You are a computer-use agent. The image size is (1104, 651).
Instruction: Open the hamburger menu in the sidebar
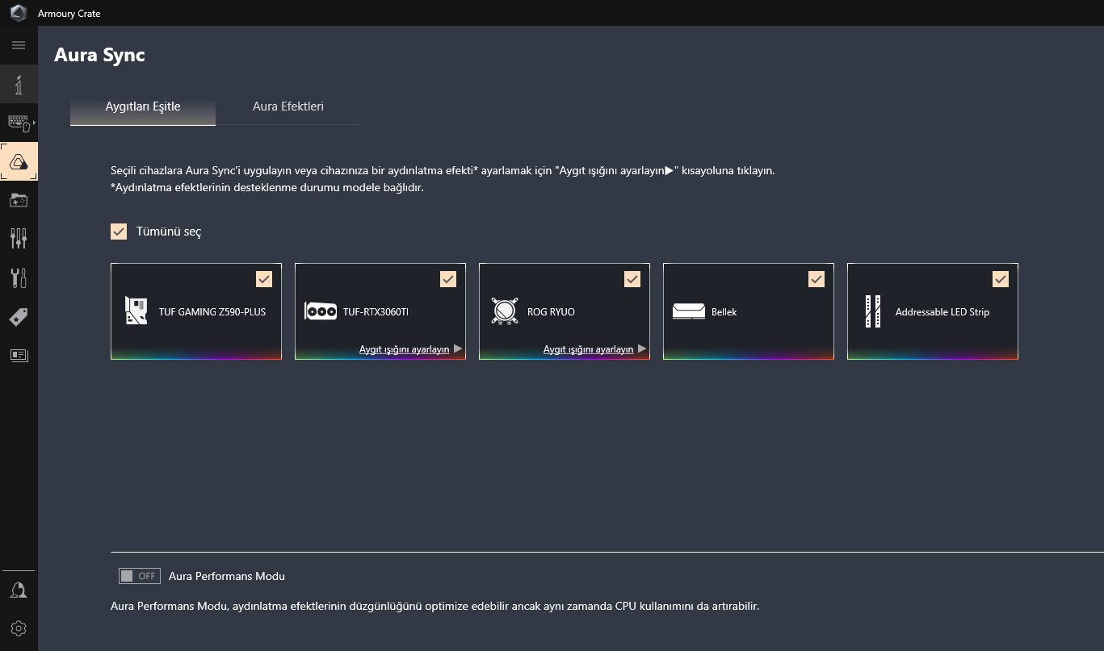tap(19, 45)
